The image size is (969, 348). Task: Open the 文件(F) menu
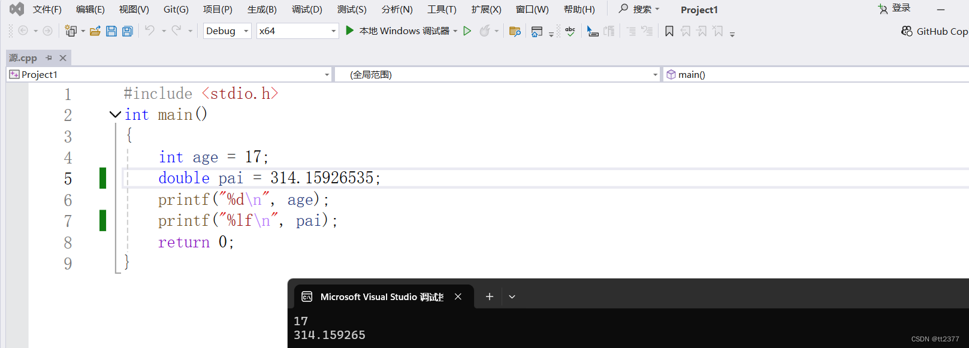click(x=47, y=9)
